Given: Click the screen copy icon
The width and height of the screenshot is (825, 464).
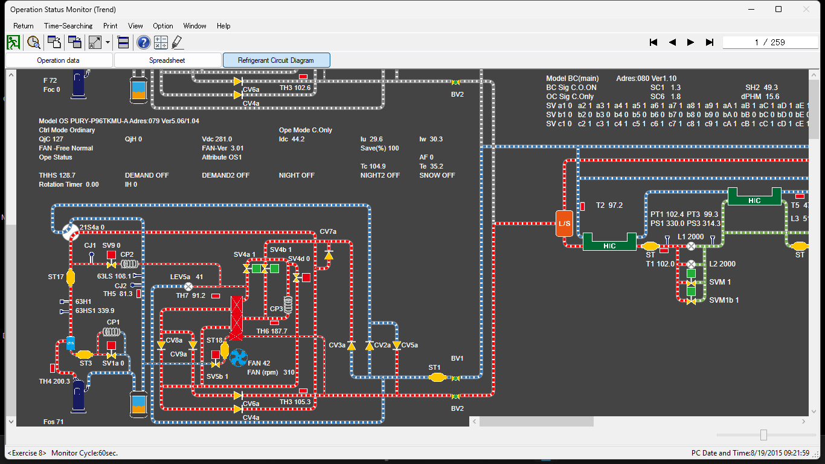Looking at the screenshot, I should (54, 42).
